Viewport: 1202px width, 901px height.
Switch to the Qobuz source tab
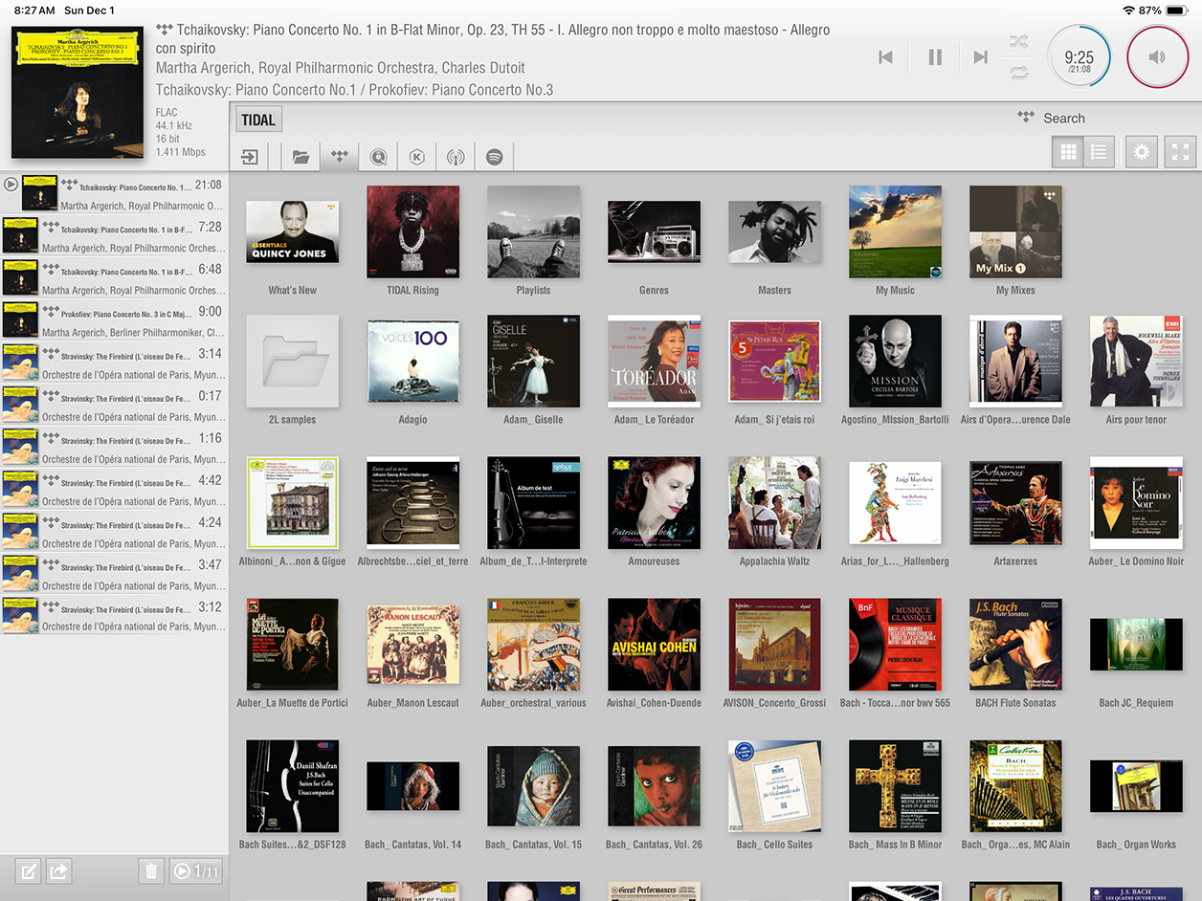coord(378,157)
